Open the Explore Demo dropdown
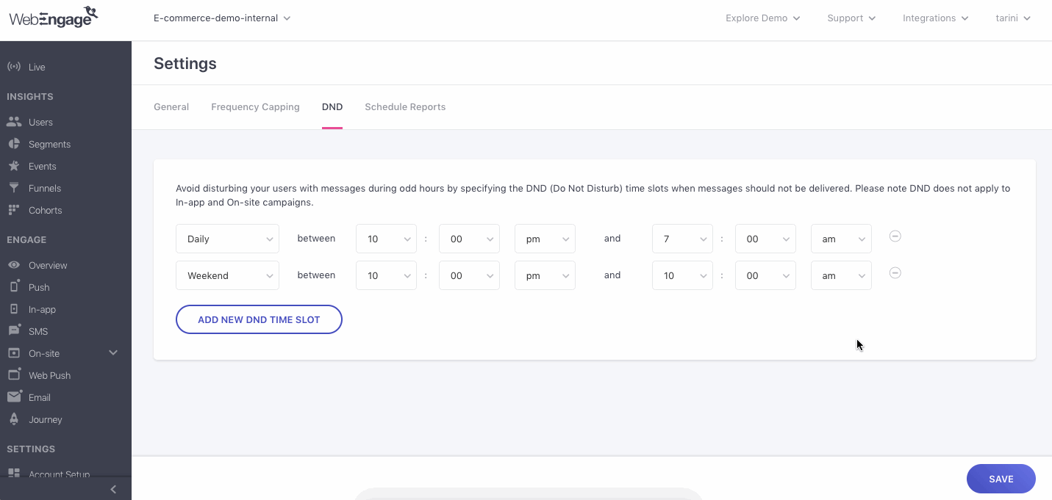The image size is (1052, 500). point(763,18)
